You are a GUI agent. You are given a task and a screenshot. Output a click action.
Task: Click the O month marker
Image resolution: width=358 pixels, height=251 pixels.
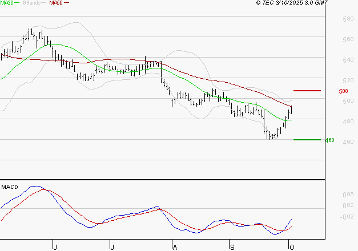pyautogui.click(x=292, y=247)
